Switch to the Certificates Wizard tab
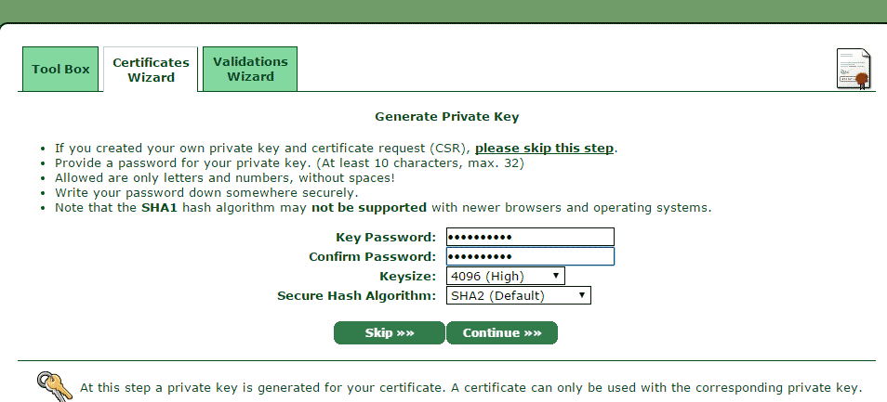 pos(151,70)
